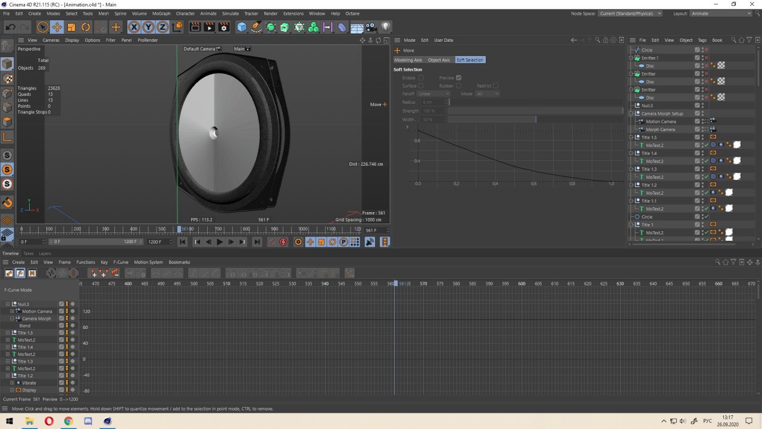Add a Camera object
The image size is (762, 429).
coord(371,27)
